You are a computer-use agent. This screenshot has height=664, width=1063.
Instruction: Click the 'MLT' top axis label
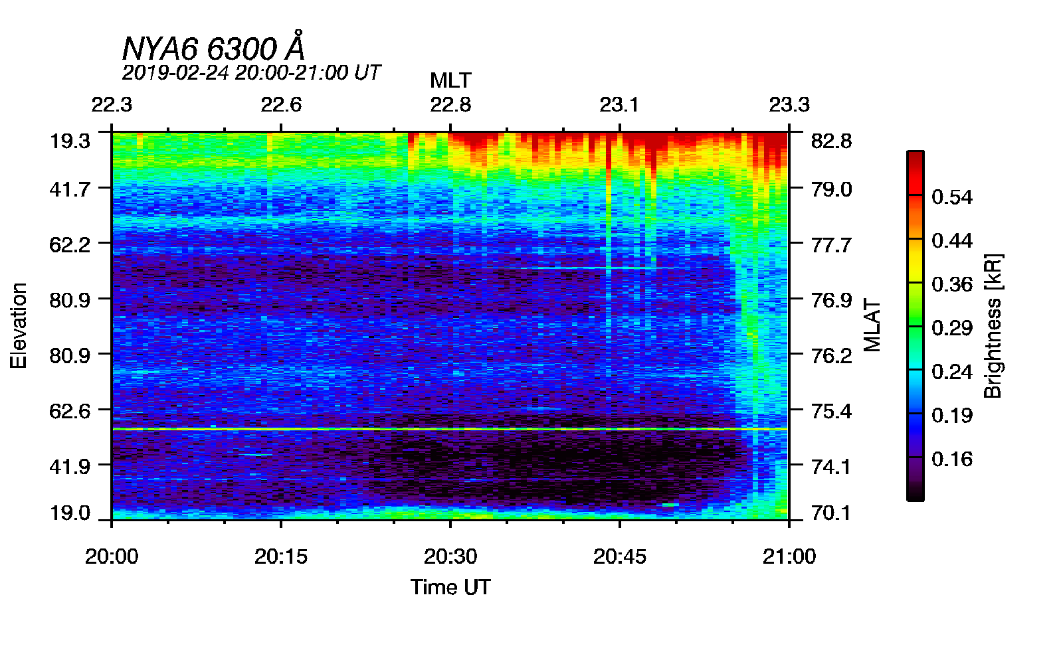tap(450, 80)
